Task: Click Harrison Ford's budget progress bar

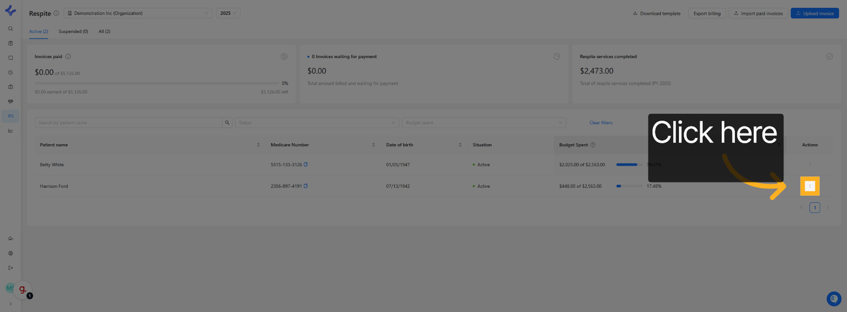Action: 629,186
